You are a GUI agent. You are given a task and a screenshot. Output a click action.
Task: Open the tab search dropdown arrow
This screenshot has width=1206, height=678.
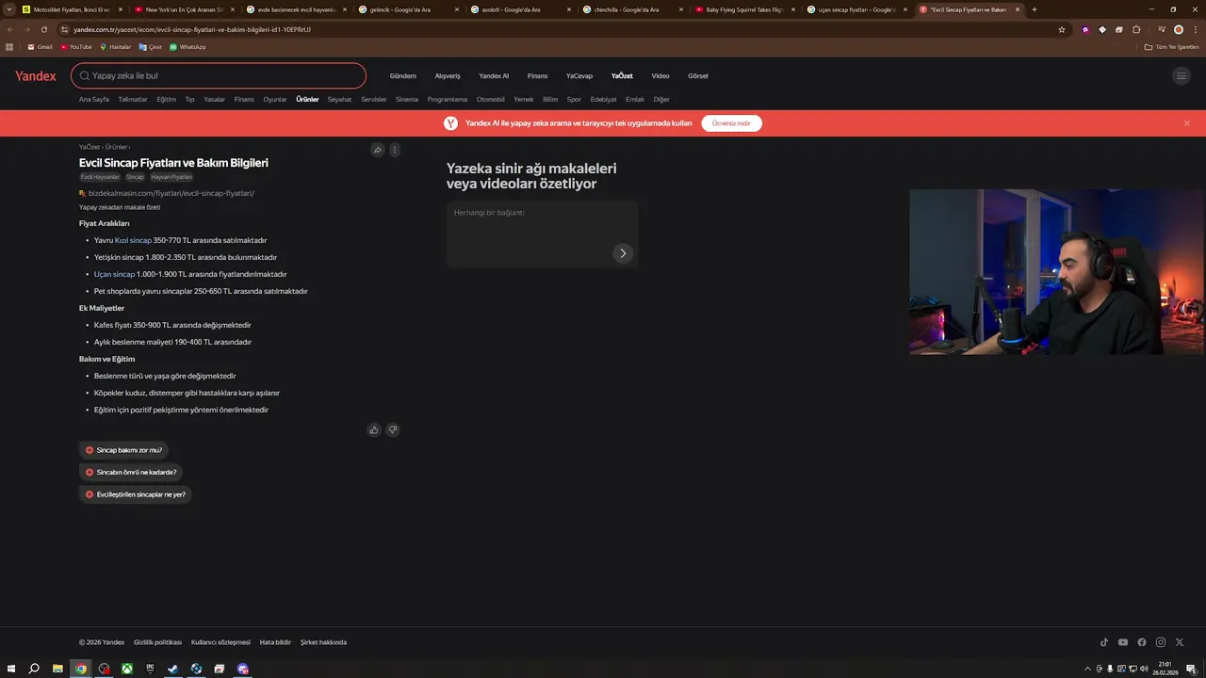9,9
